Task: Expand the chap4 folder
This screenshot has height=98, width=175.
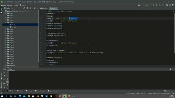Action: (6, 20)
